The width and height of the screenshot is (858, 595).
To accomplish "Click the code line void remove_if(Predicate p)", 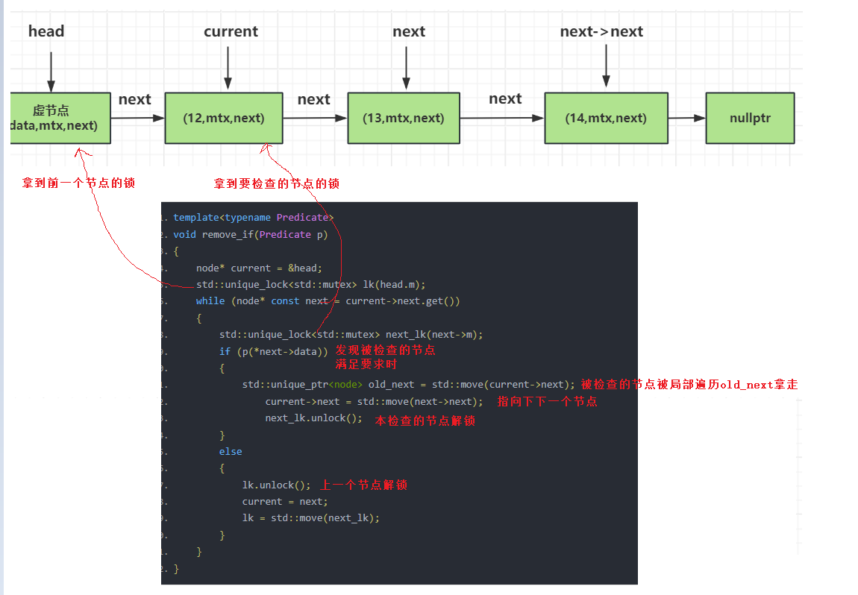I will (251, 235).
